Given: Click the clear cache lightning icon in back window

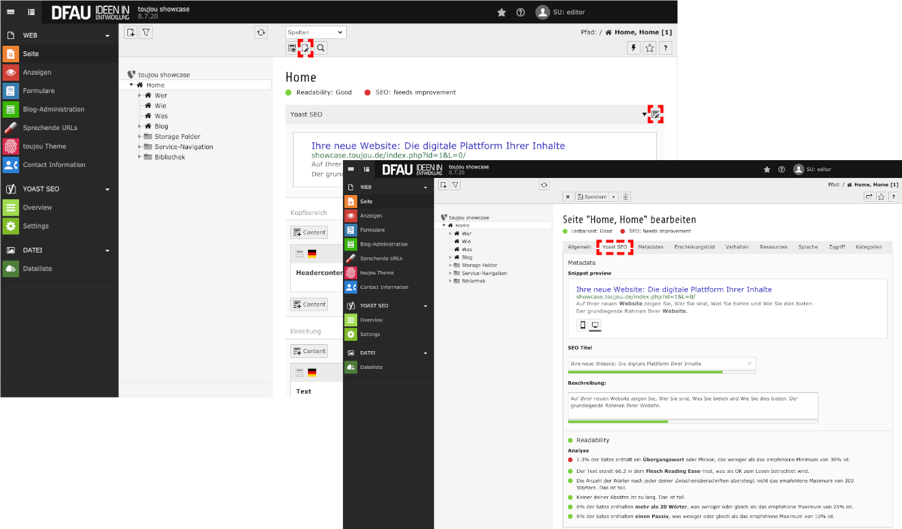Looking at the screenshot, I should [x=634, y=48].
